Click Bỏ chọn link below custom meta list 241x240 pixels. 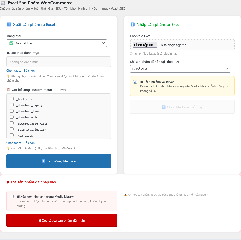click(29, 143)
